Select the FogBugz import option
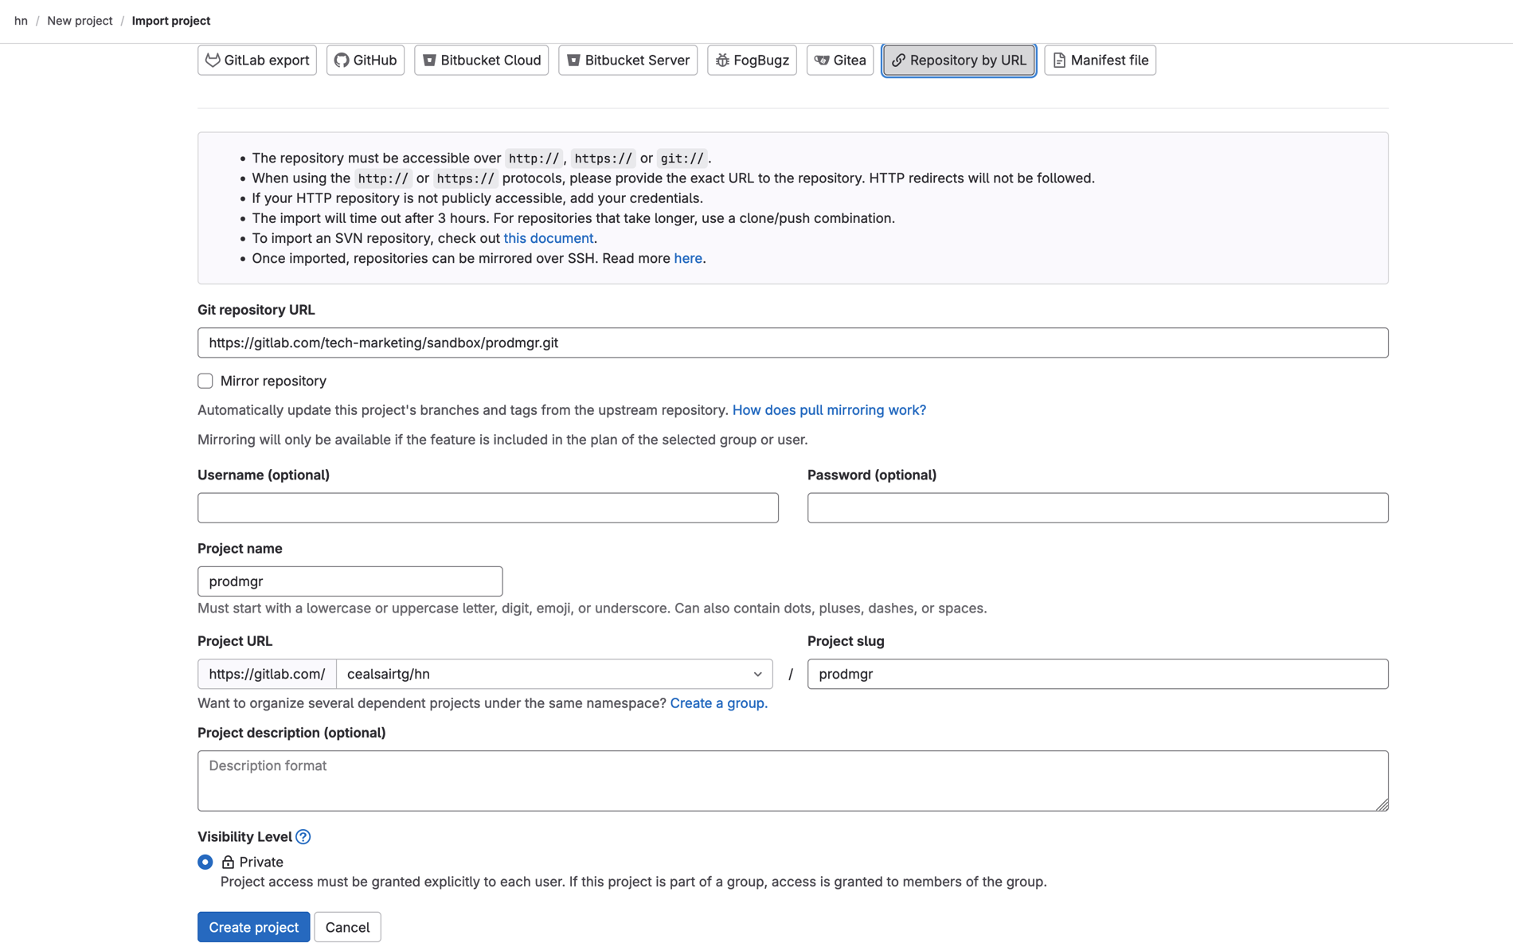This screenshot has height=947, width=1513. pos(751,60)
